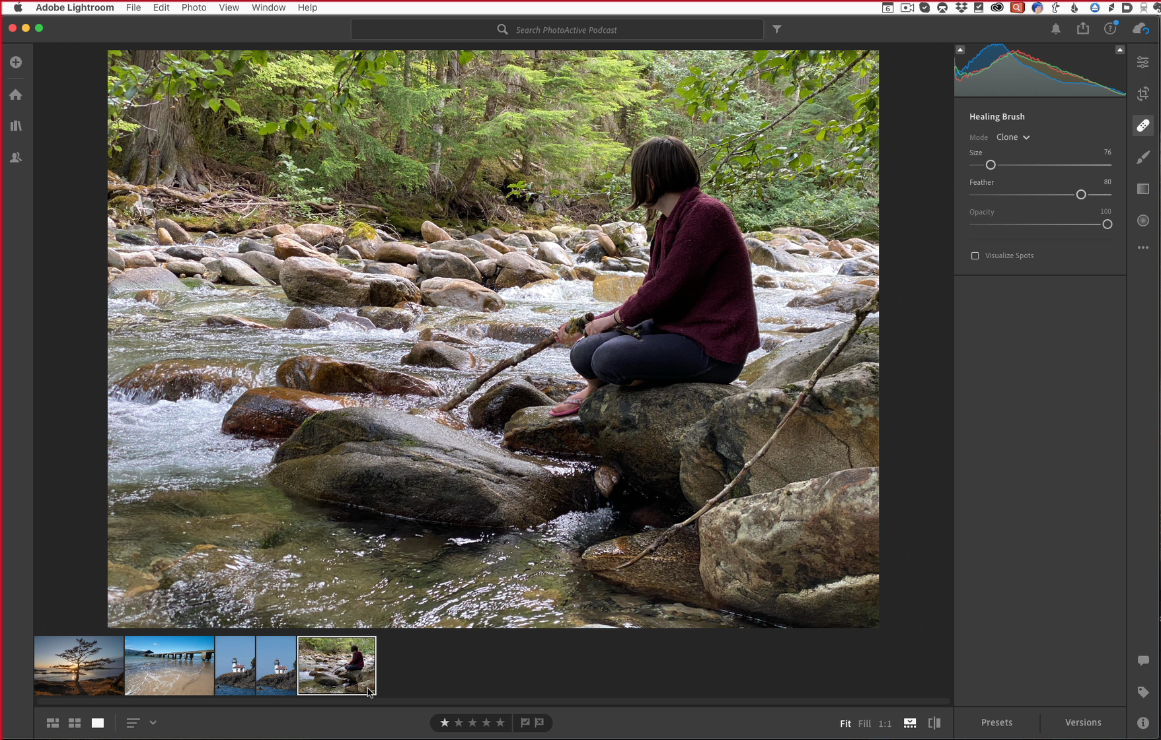Switch to single Detail view
Screen dimensions: 1161x740
tap(98, 723)
